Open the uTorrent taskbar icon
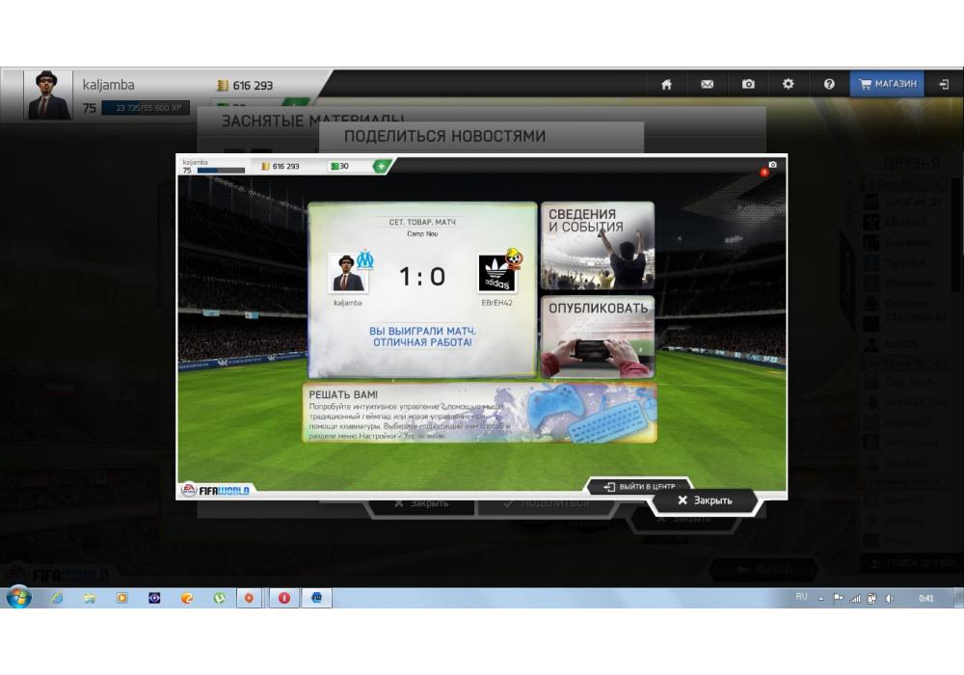964x675 pixels. (x=219, y=598)
